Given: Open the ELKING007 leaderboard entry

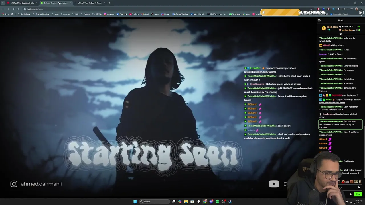Looking at the screenshot, I should [350, 27].
